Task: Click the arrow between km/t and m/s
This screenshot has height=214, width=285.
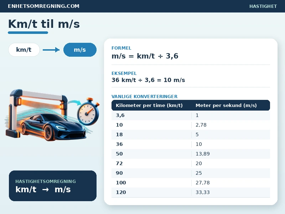Action: (51, 50)
